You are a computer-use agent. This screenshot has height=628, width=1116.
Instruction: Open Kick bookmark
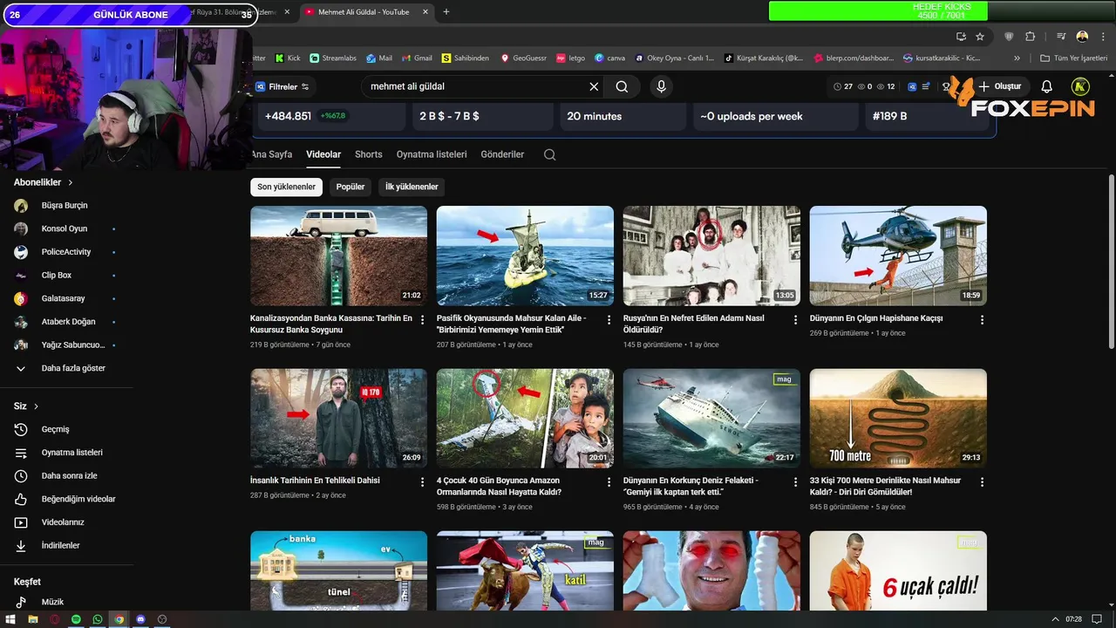pyautogui.click(x=288, y=58)
